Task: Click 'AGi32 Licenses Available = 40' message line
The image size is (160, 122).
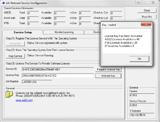Action: 122,39
